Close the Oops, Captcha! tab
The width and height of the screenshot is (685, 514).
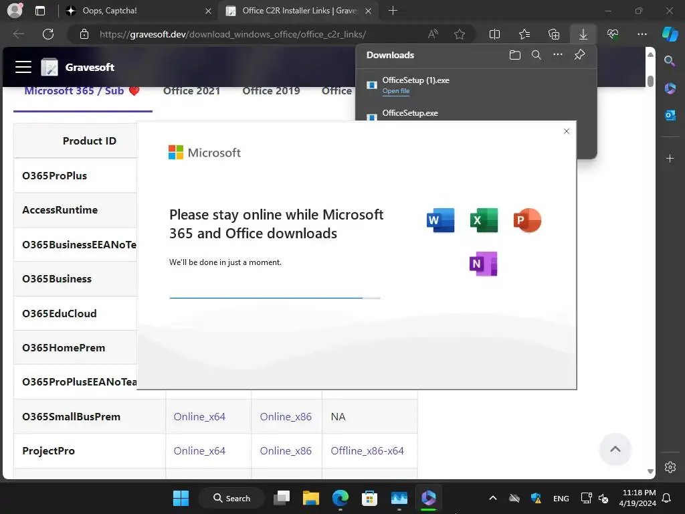(209, 11)
